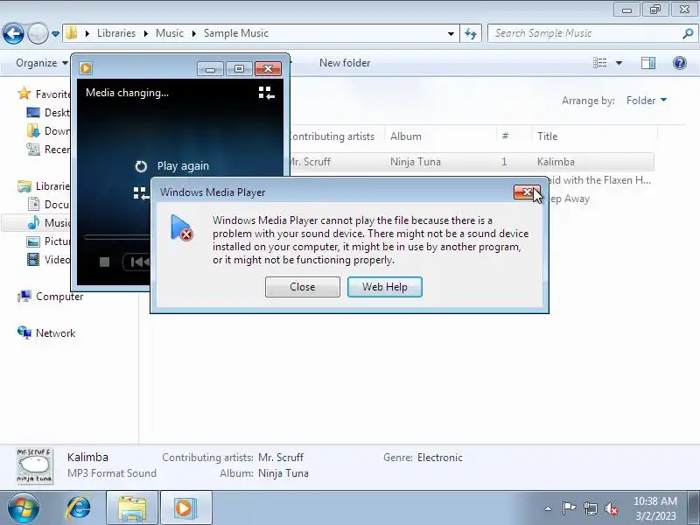Select the Sleep Away song row
Image resolution: width=700 pixels, height=525 pixels.
(x=570, y=199)
